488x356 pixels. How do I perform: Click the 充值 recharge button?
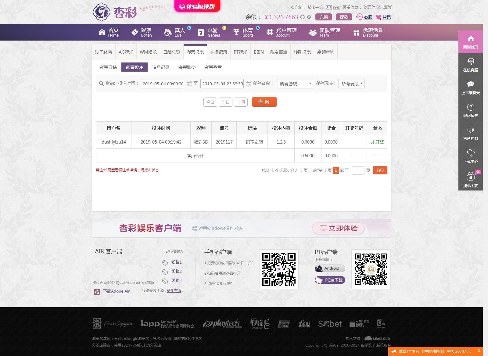(324, 17)
